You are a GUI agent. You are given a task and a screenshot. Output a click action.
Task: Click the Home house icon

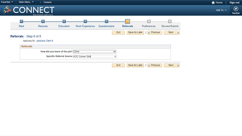pyautogui.click(x=213, y=3)
